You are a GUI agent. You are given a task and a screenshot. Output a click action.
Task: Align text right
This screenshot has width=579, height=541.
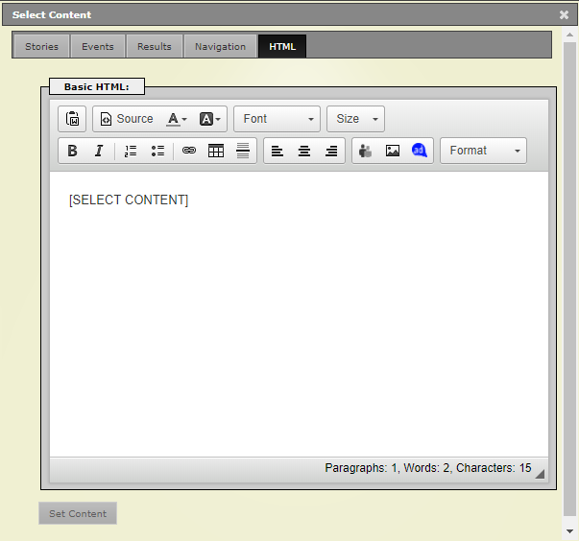331,151
